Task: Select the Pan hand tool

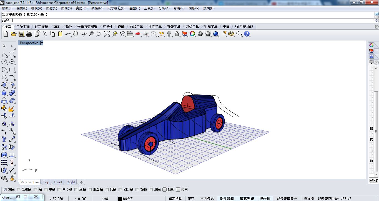Action: [76, 34]
